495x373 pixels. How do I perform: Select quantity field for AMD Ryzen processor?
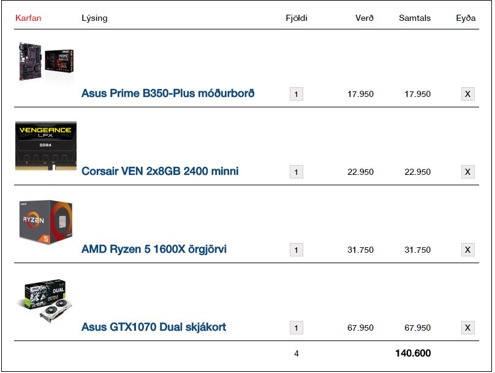click(297, 250)
